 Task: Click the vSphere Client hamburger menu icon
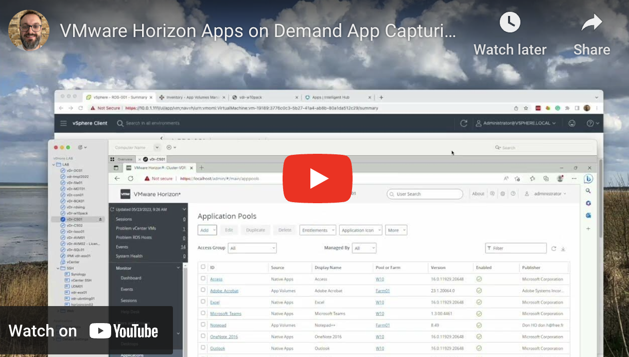point(64,123)
